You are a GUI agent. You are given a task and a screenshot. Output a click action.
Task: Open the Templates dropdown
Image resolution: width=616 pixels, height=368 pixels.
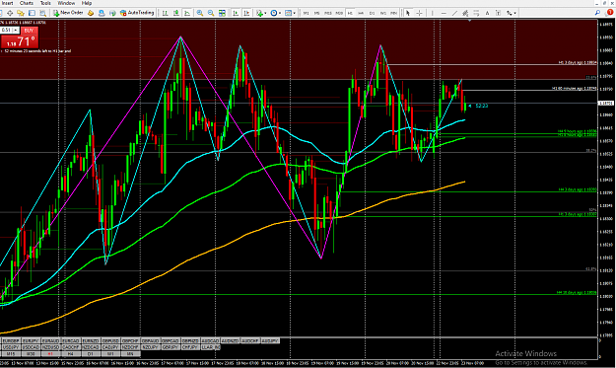pyautogui.click(x=290, y=13)
